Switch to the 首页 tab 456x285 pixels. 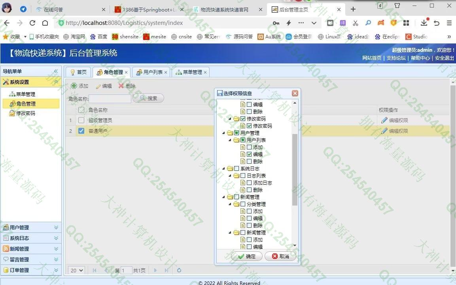tap(79, 72)
